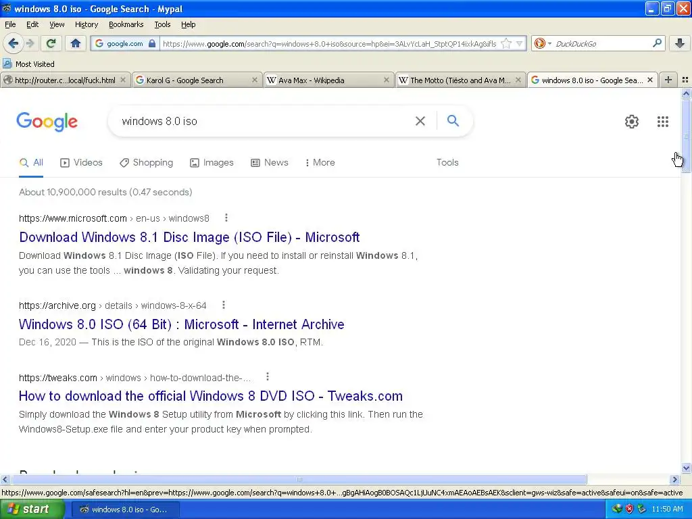The width and height of the screenshot is (692, 519).
Task: Switch to Videos results
Action: point(81,162)
